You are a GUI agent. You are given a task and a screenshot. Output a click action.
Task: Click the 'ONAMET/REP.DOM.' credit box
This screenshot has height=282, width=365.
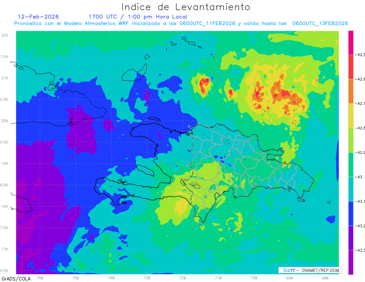click(x=310, y=270)
